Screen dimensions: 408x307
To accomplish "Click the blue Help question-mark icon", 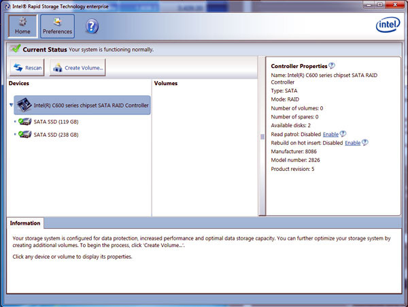I will point(92,27).
